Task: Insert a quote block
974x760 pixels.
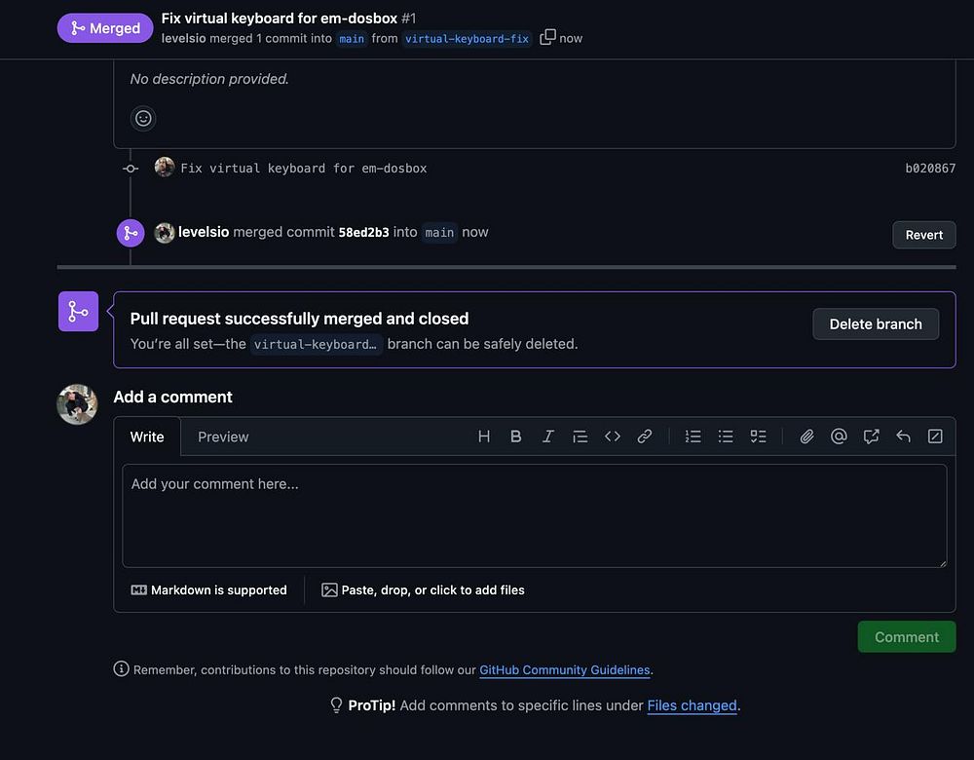Action: [581, 437]
